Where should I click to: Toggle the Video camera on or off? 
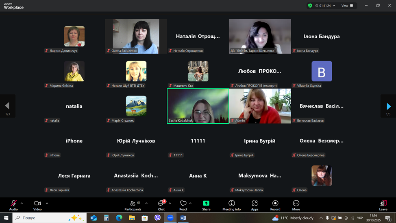pos(37,205)
